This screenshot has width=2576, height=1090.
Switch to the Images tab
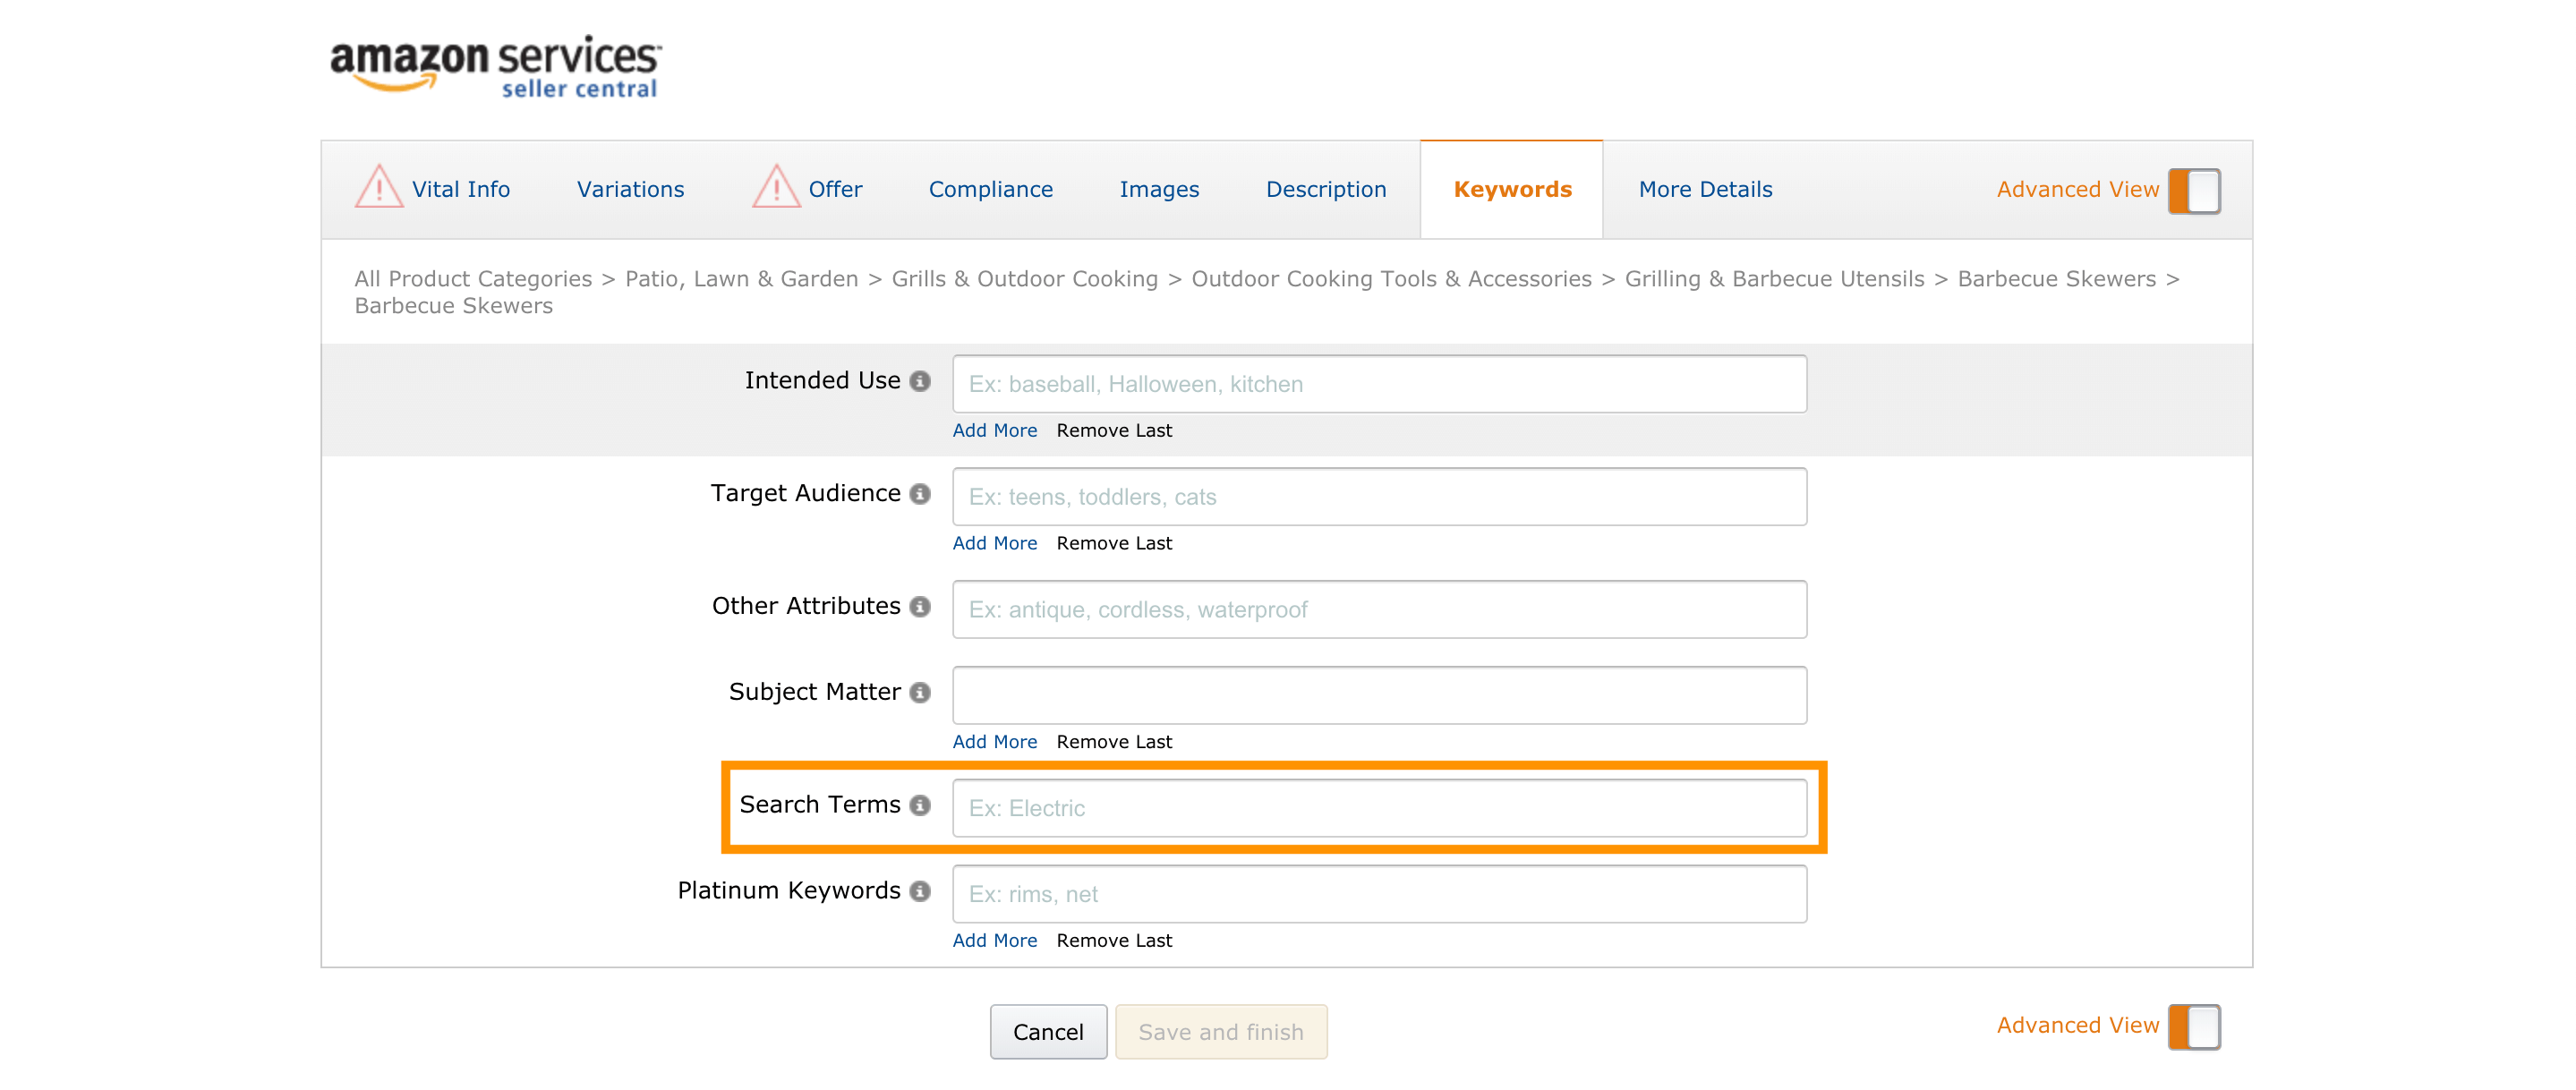[x=1159, y=189]
